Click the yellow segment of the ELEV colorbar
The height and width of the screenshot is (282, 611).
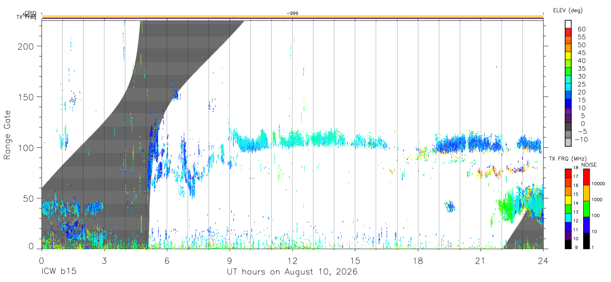568,56
